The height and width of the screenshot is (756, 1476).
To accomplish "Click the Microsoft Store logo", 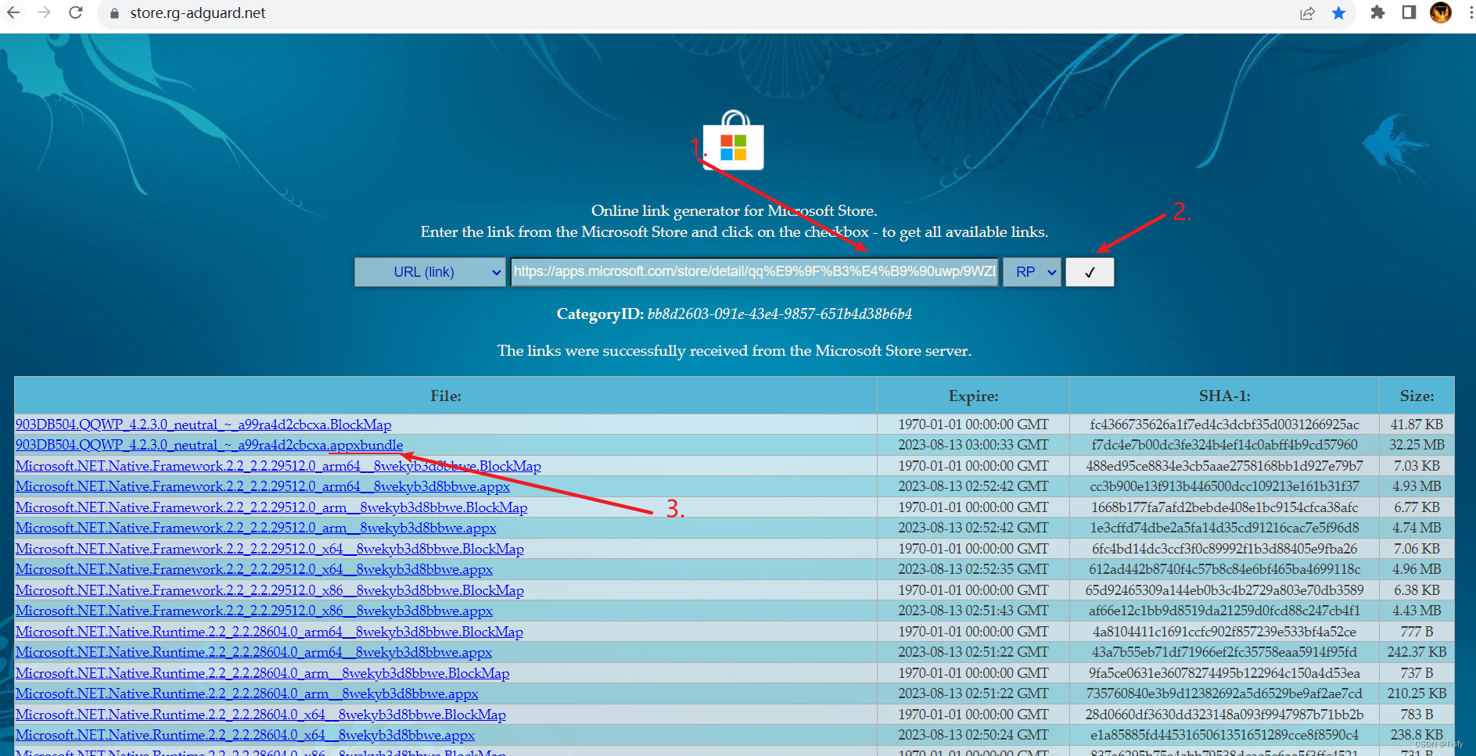I will (x=733, y=141).
